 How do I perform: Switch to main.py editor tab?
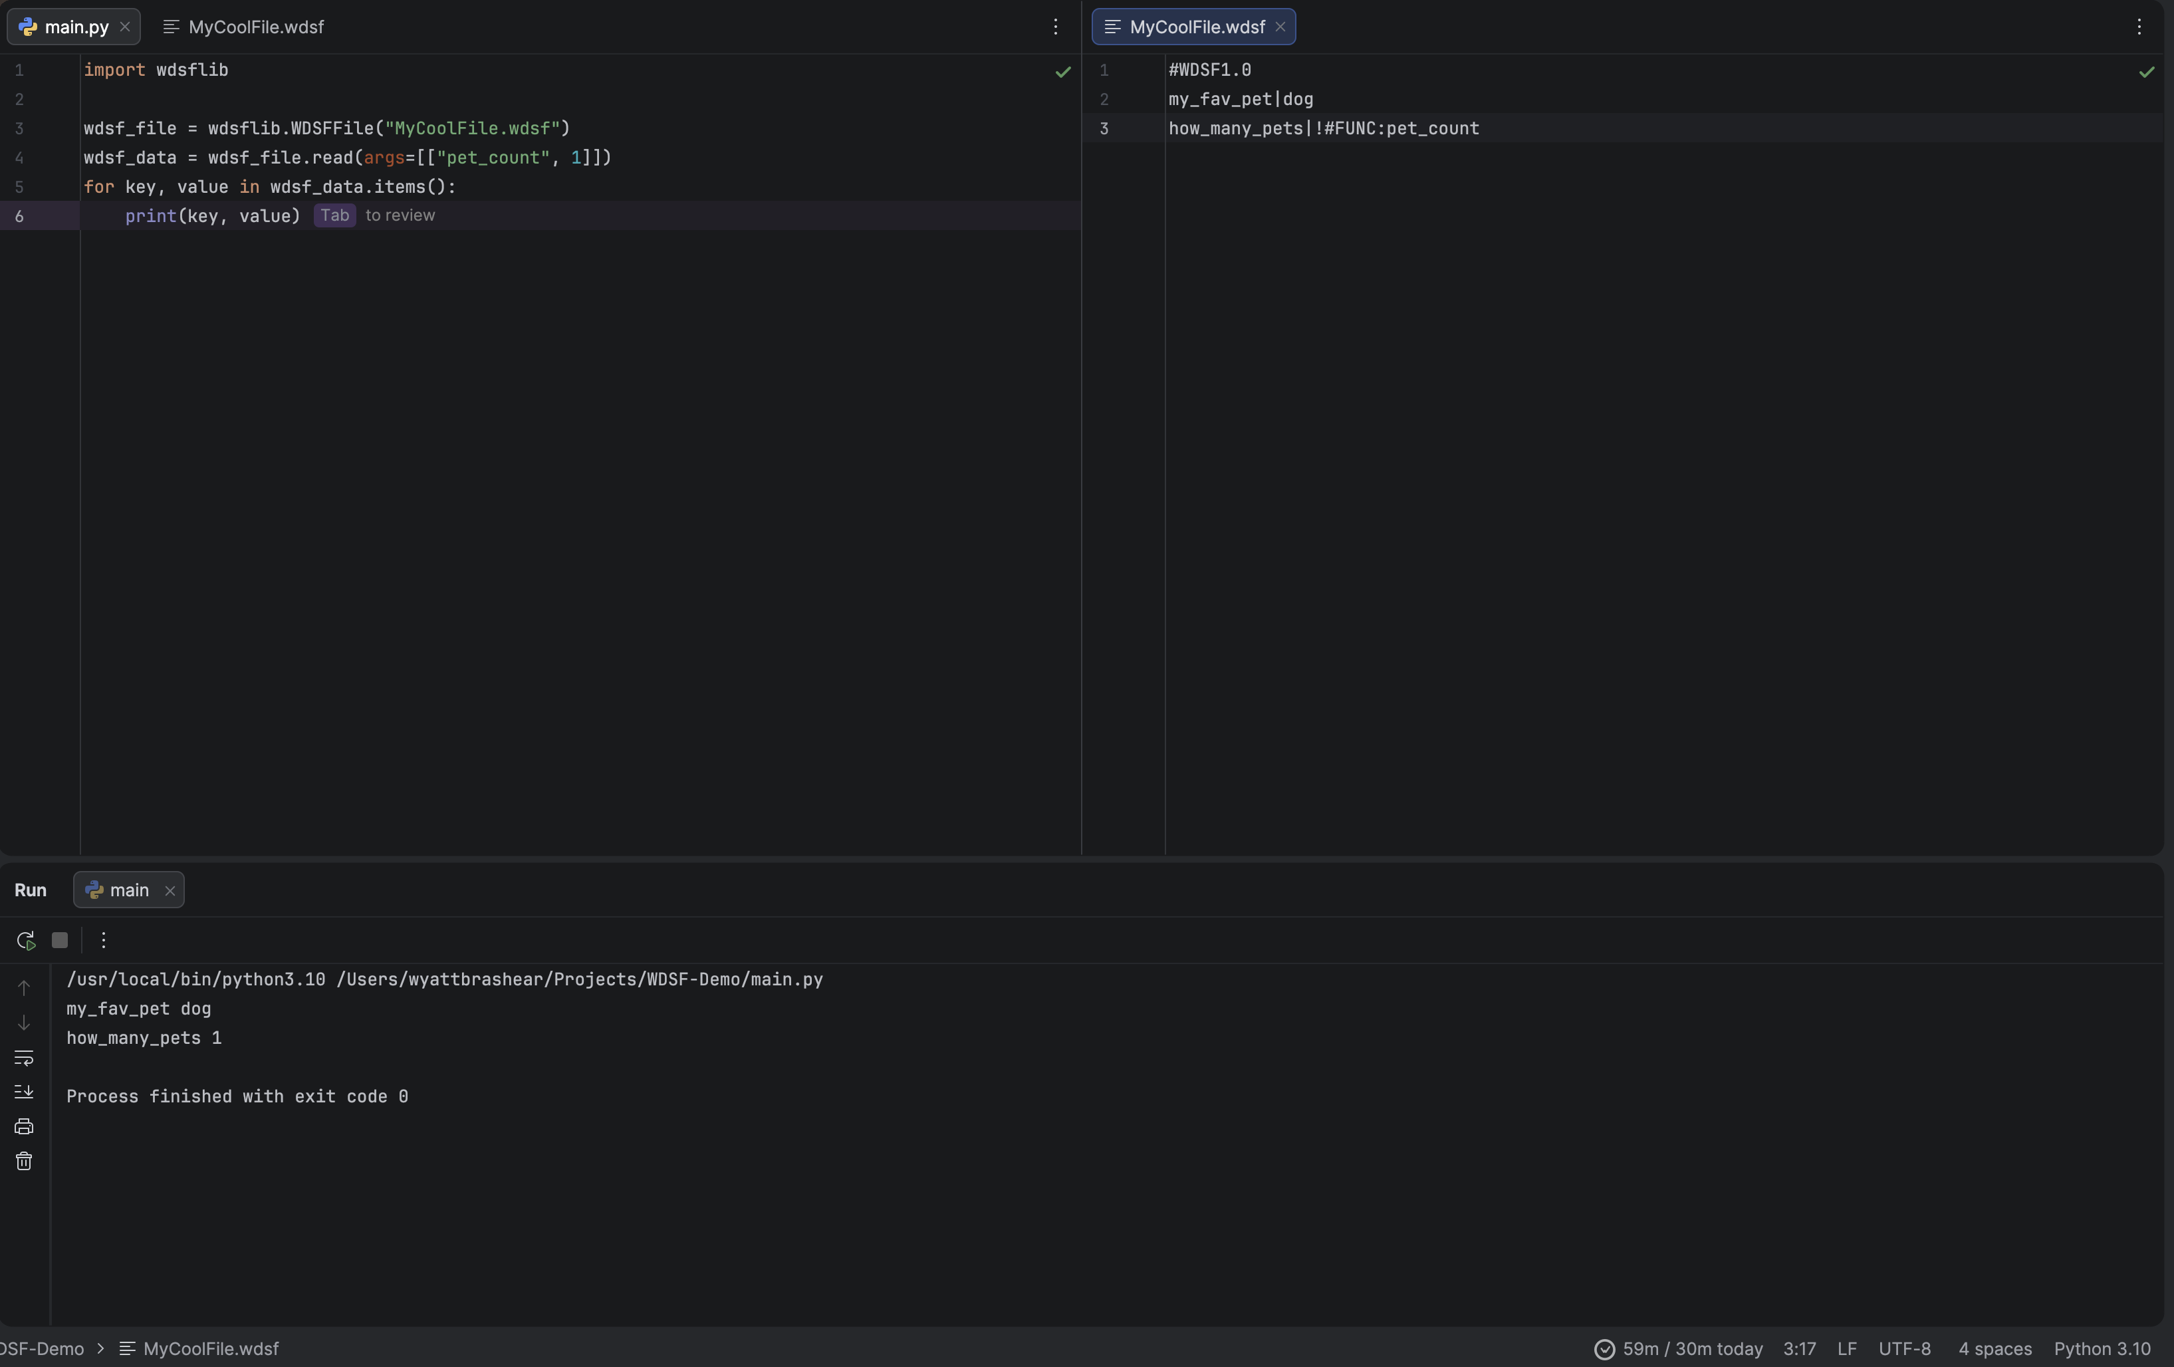(74, 27)
